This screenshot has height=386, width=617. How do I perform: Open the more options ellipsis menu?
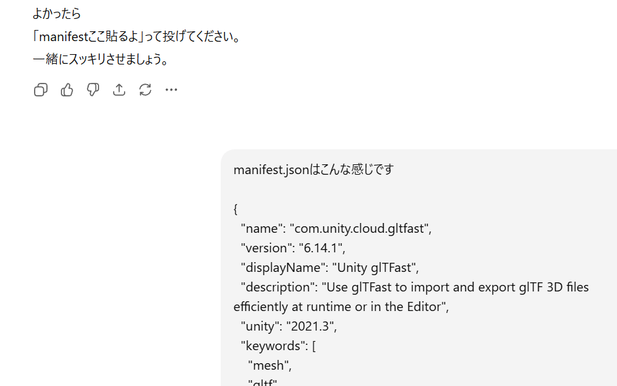point(171,89)
